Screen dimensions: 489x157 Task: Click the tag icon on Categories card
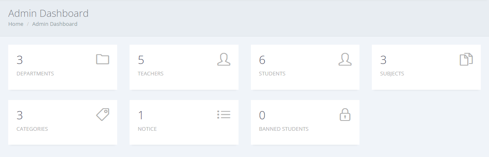tap(102, 114)
